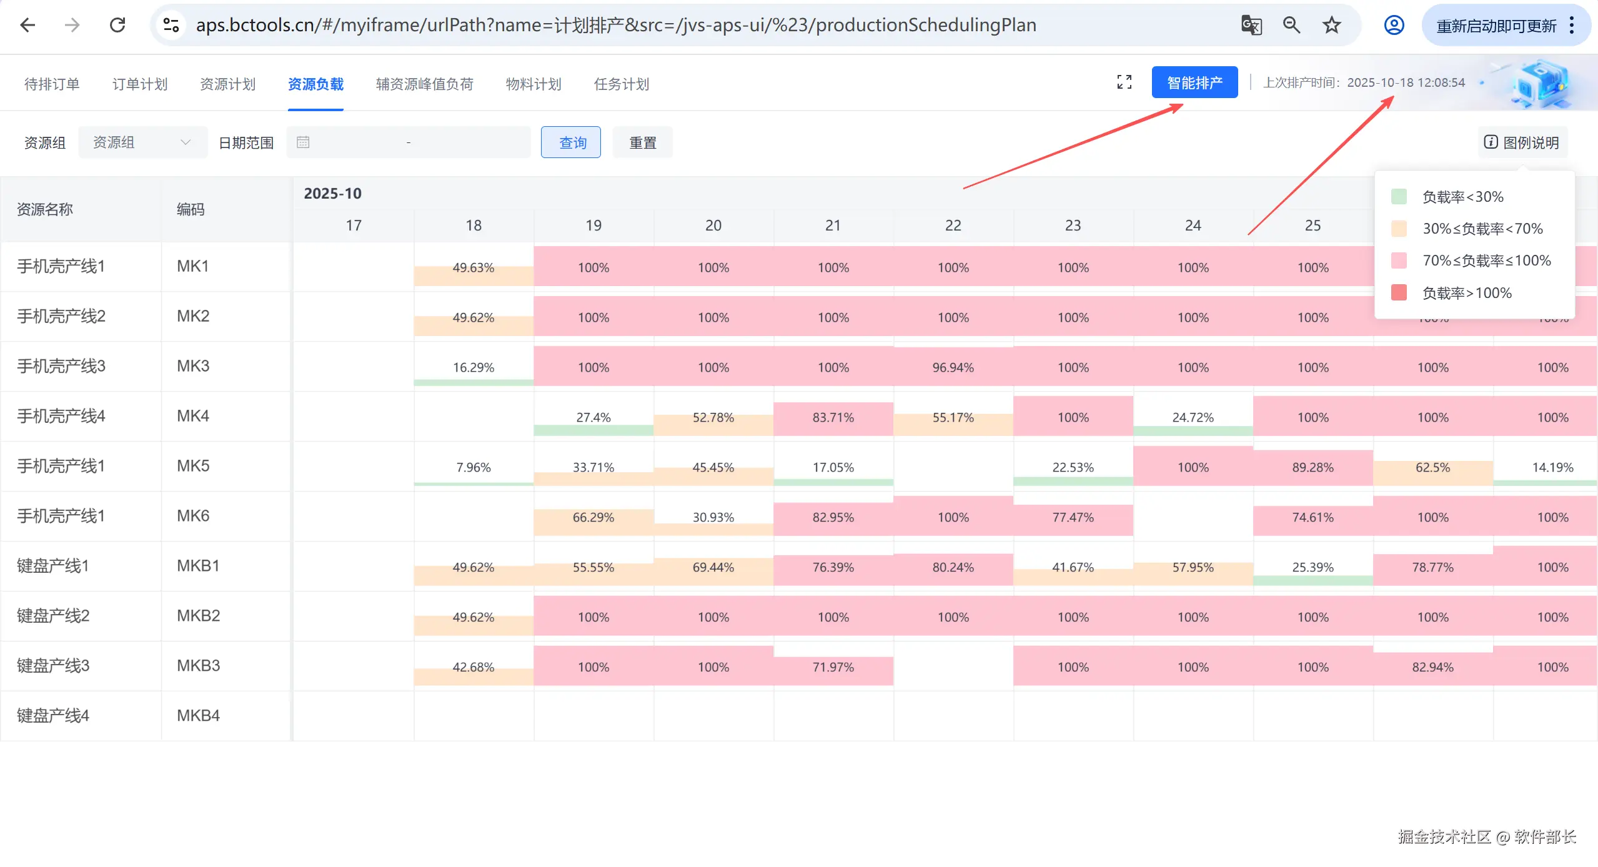Toggle the 图例说明 legend popup

point(1522,142)
